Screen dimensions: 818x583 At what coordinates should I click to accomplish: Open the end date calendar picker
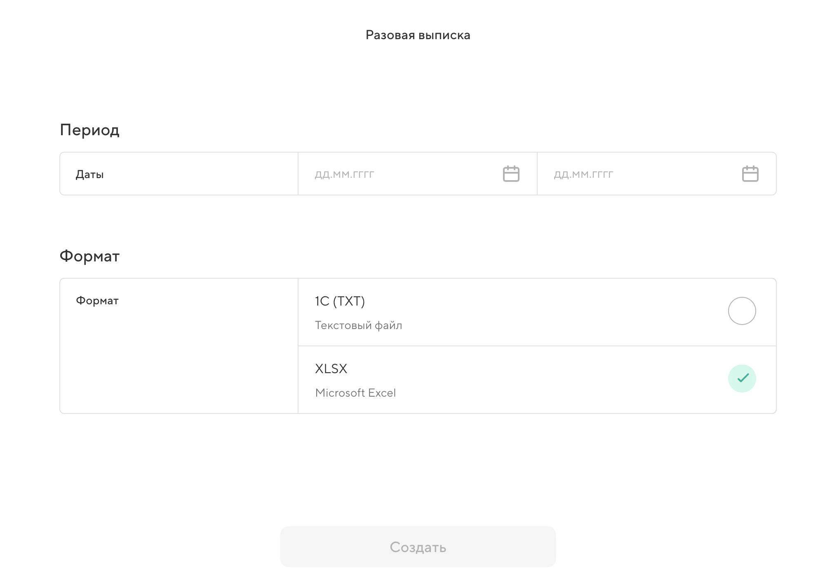pos(750,174)
